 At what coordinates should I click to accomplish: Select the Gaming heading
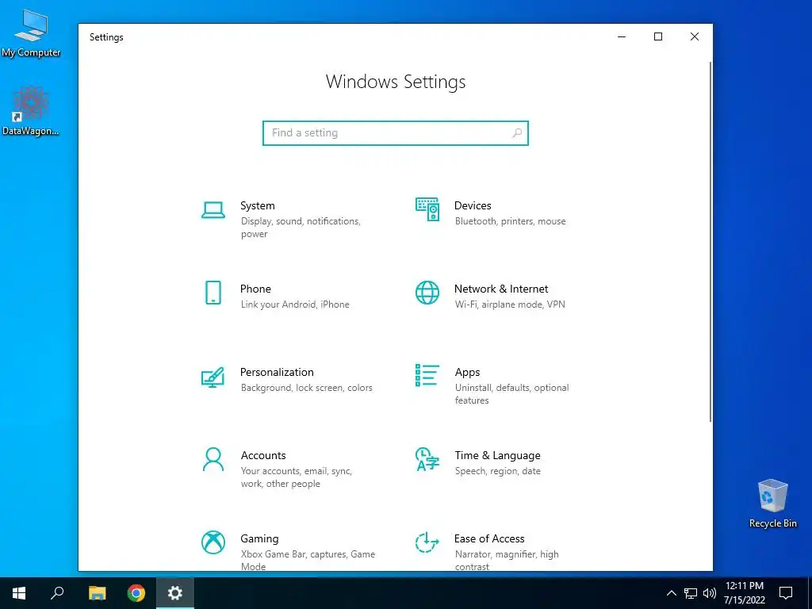[x=259, y=539]
